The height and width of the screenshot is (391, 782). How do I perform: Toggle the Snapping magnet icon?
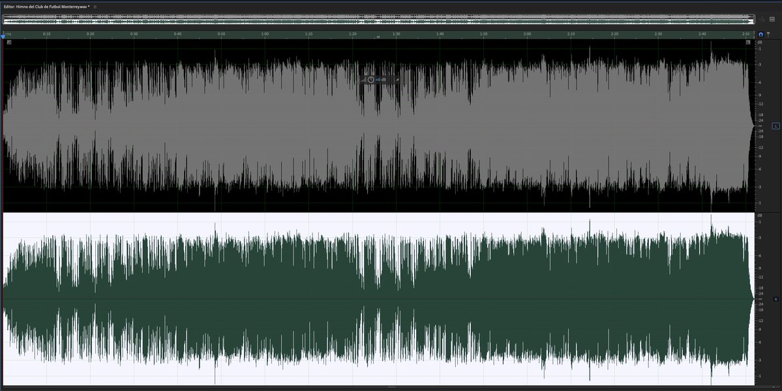point(760,35)
